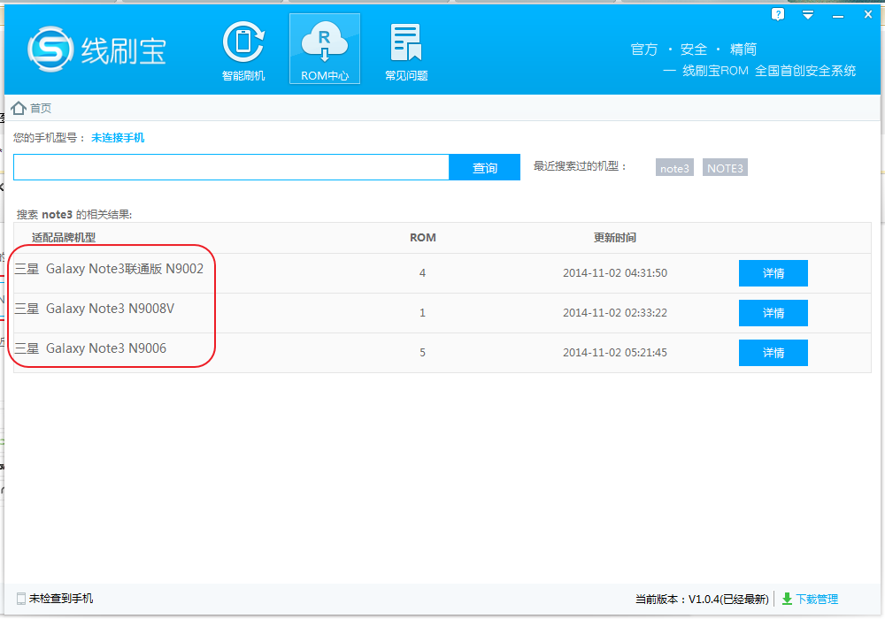Click update time 2014-11-02 04:31:50
This screenshot has width=885, height=619.
point(615,273)
